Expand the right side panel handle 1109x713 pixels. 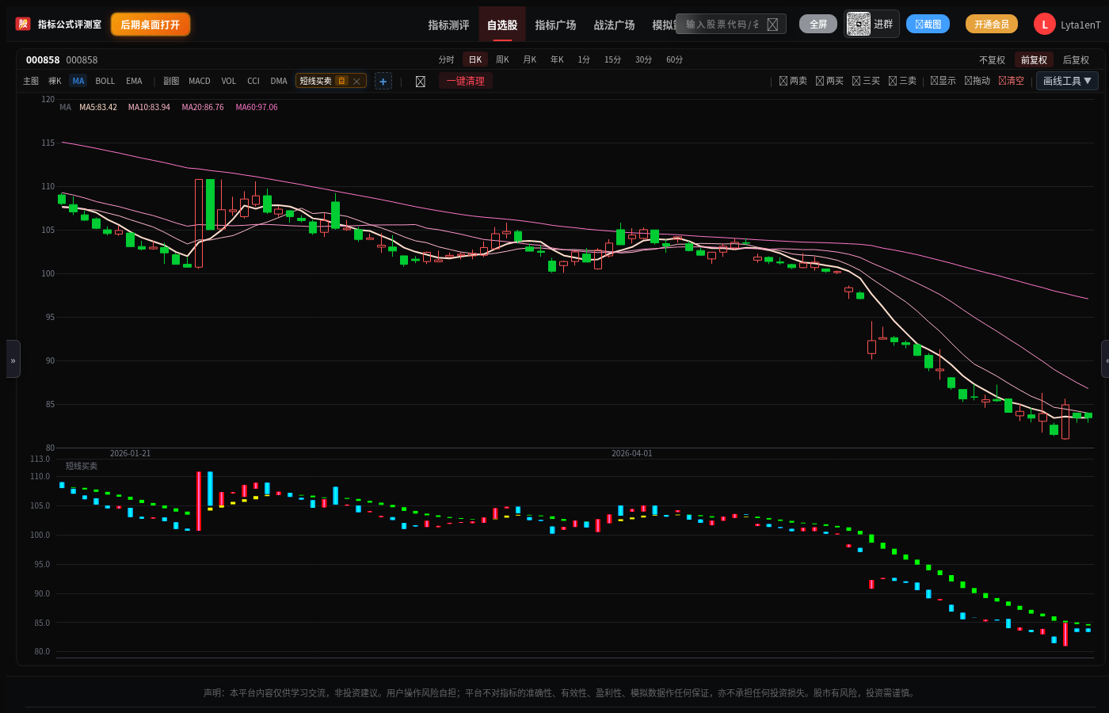[x=1105, y=359]
